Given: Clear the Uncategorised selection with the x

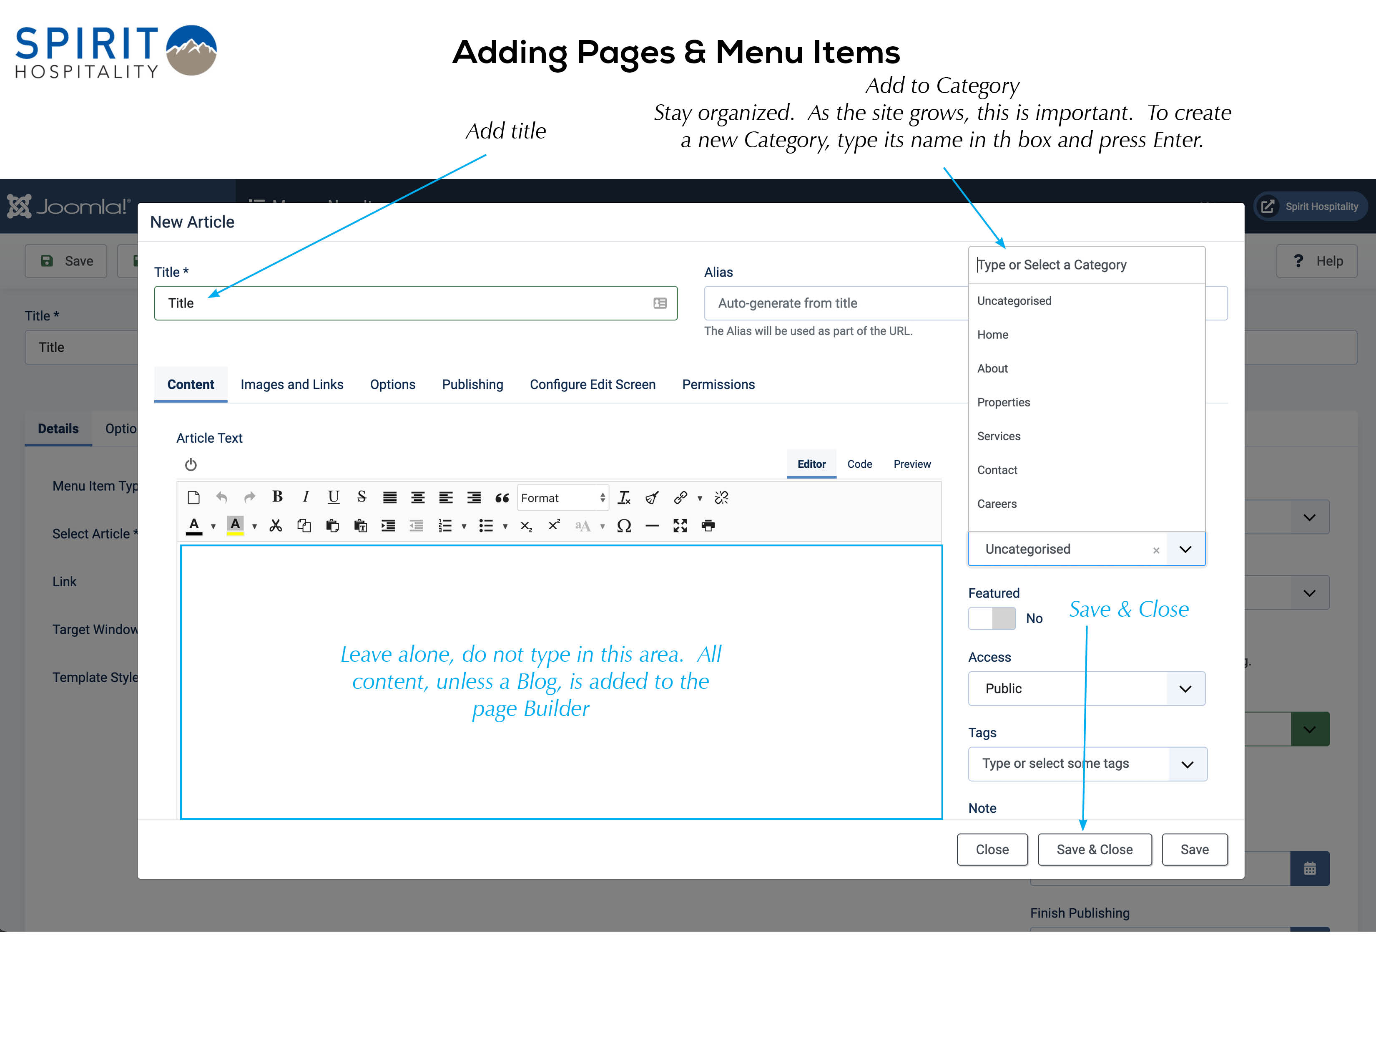Looking at the screenshot, I should pos(1156,550).
